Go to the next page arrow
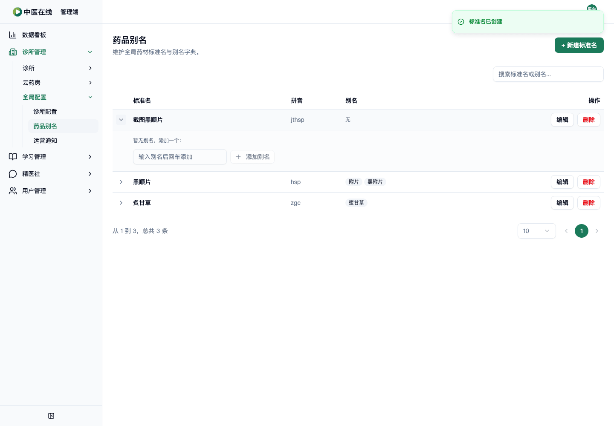The height and width of the screenshot is (426, 614). [597, 231]
